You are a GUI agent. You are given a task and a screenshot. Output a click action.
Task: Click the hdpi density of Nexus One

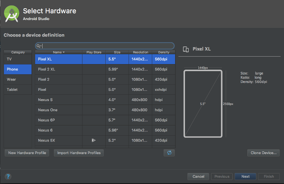coord(164,110)
